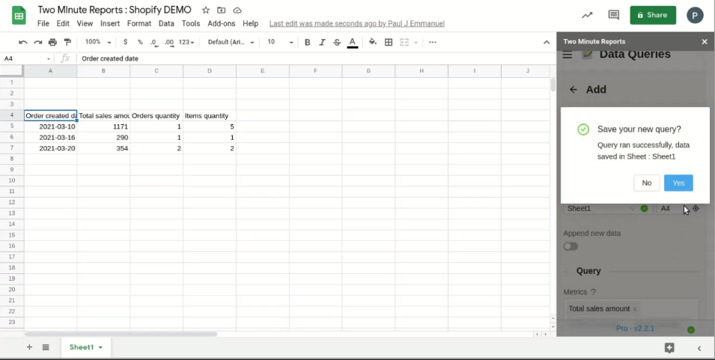This screenshot has width=715, height=360.
Task: Open the last edit history link
Action: 356,23
